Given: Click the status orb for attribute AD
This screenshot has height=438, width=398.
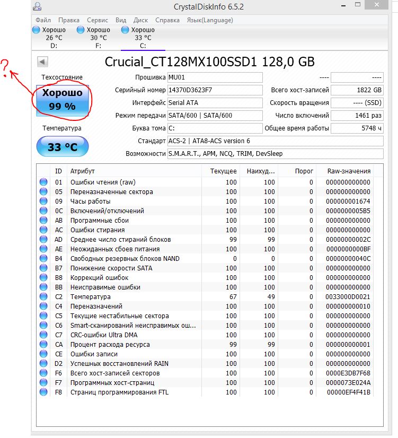Looking at the screenshot, I should pos(43,239).
